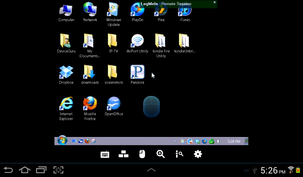This screenshot has height=177, width=303.
Task: Expand hidden system tray icons arrow
Action: point(175,141)
